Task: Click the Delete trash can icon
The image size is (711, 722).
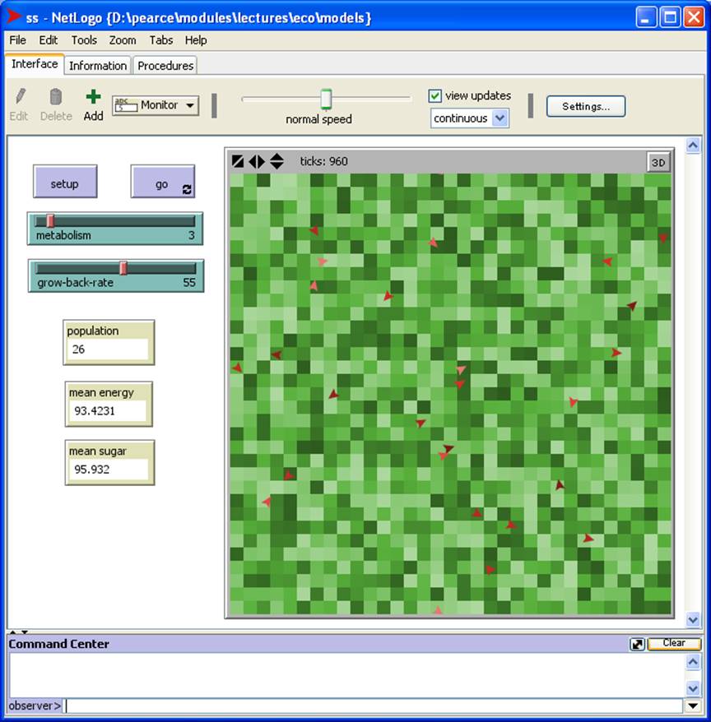Action: [56, 98]
